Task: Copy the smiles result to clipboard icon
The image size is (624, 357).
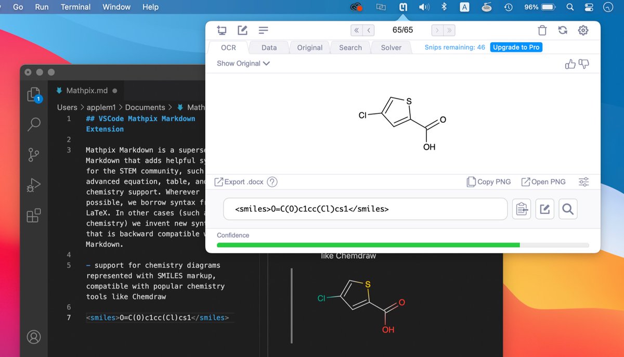Action: coord(521,209)
